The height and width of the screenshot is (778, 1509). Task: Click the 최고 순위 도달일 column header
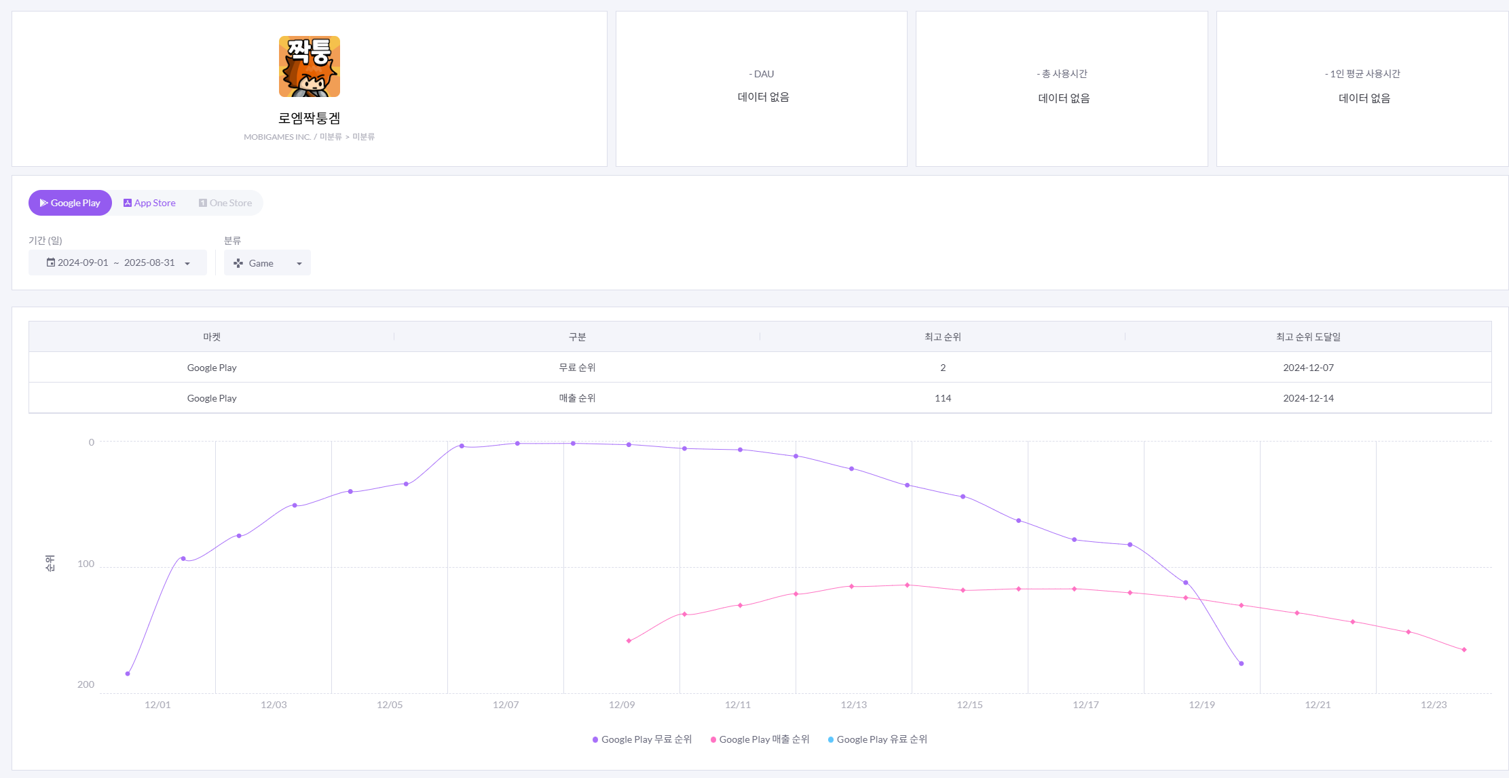tap(1308, 336)
